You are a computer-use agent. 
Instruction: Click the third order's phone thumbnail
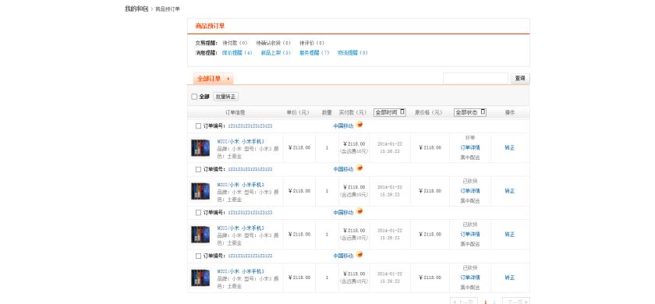pos(200,235)
